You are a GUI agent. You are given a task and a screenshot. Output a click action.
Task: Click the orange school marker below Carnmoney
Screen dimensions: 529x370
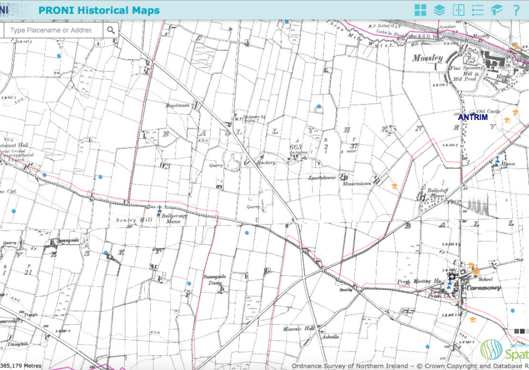pyautogui.click(x=472, y=320)
